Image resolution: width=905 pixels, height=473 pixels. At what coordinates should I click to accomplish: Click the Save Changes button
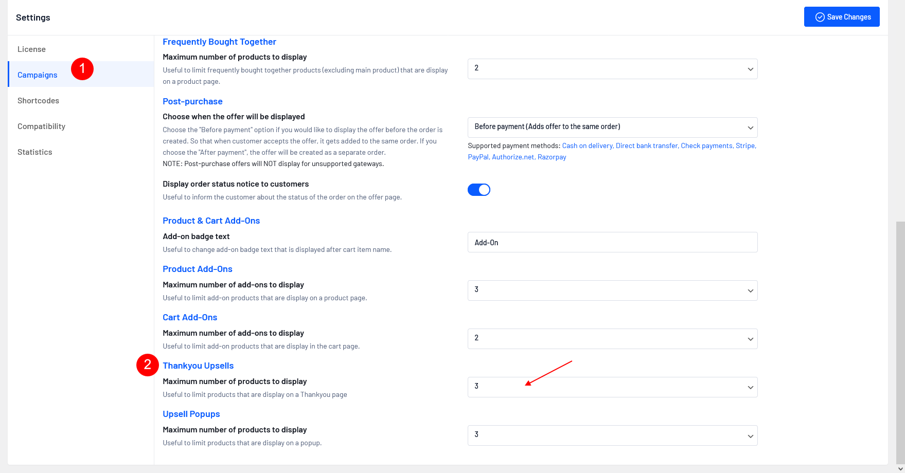pyautogui.click(x=841, y=17)
